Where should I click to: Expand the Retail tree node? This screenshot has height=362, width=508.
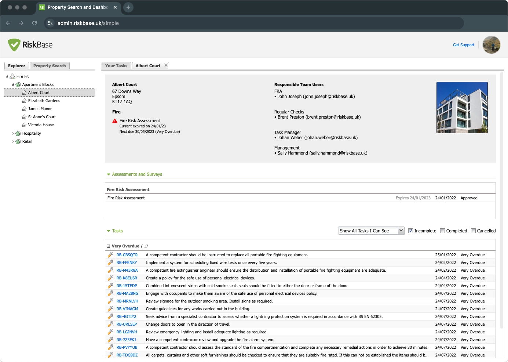click(x=13, y=141)
